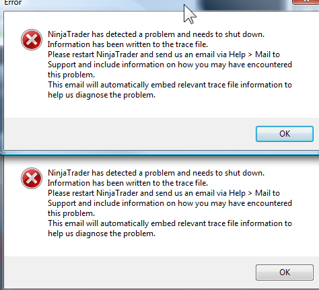This screenshot has width=319, height=290.
Task: Click "help us diagnose the problem" upper dialog
Action: pos(102,95)
